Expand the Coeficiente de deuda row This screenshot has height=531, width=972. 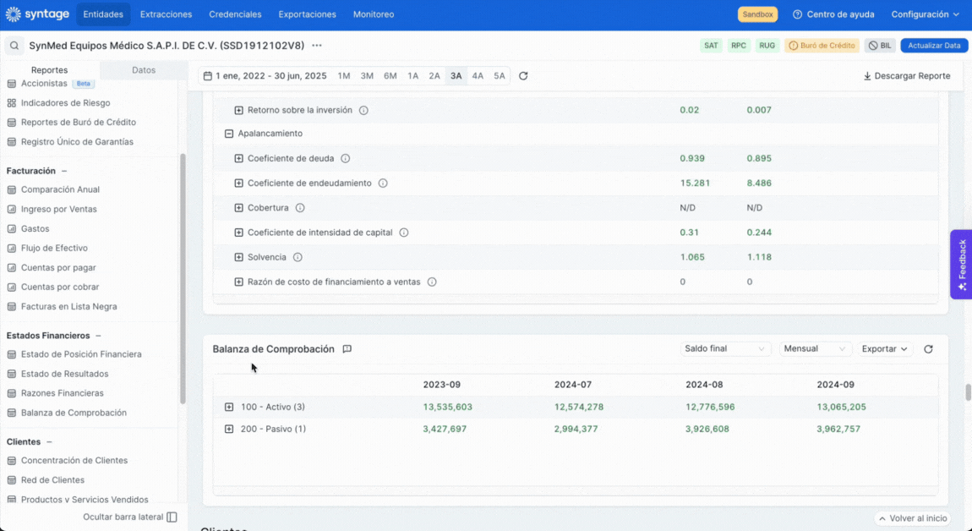click(238, 159)
